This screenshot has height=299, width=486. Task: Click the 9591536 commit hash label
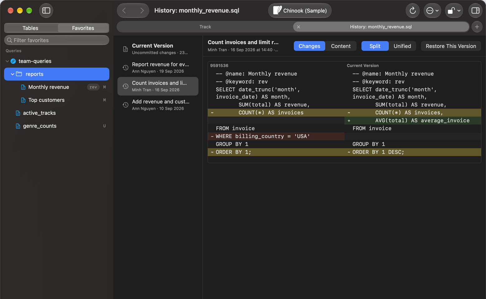219,66
